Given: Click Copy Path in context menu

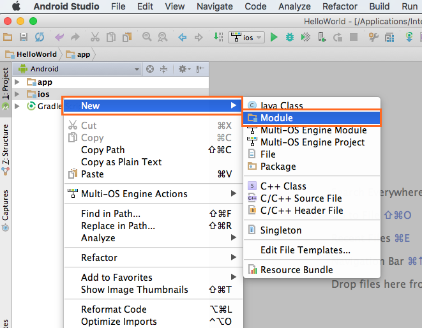Looking at the screenshot, I should coord(153,149).
